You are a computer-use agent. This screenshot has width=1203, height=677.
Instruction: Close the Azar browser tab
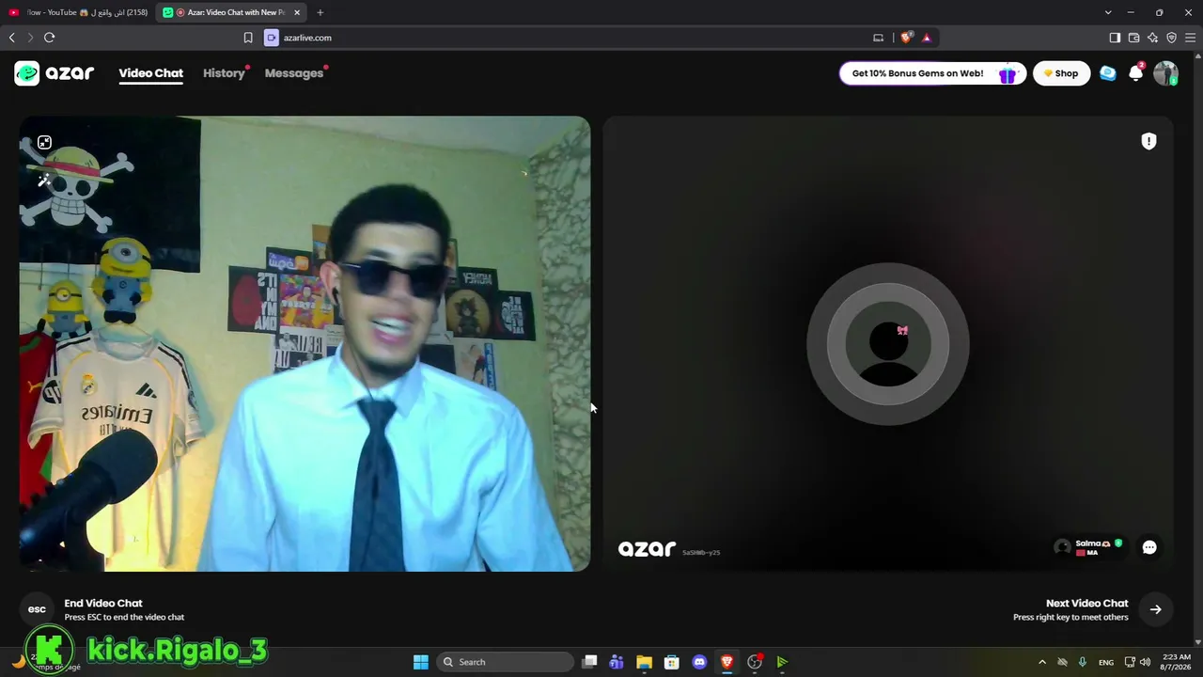[297, 12]
